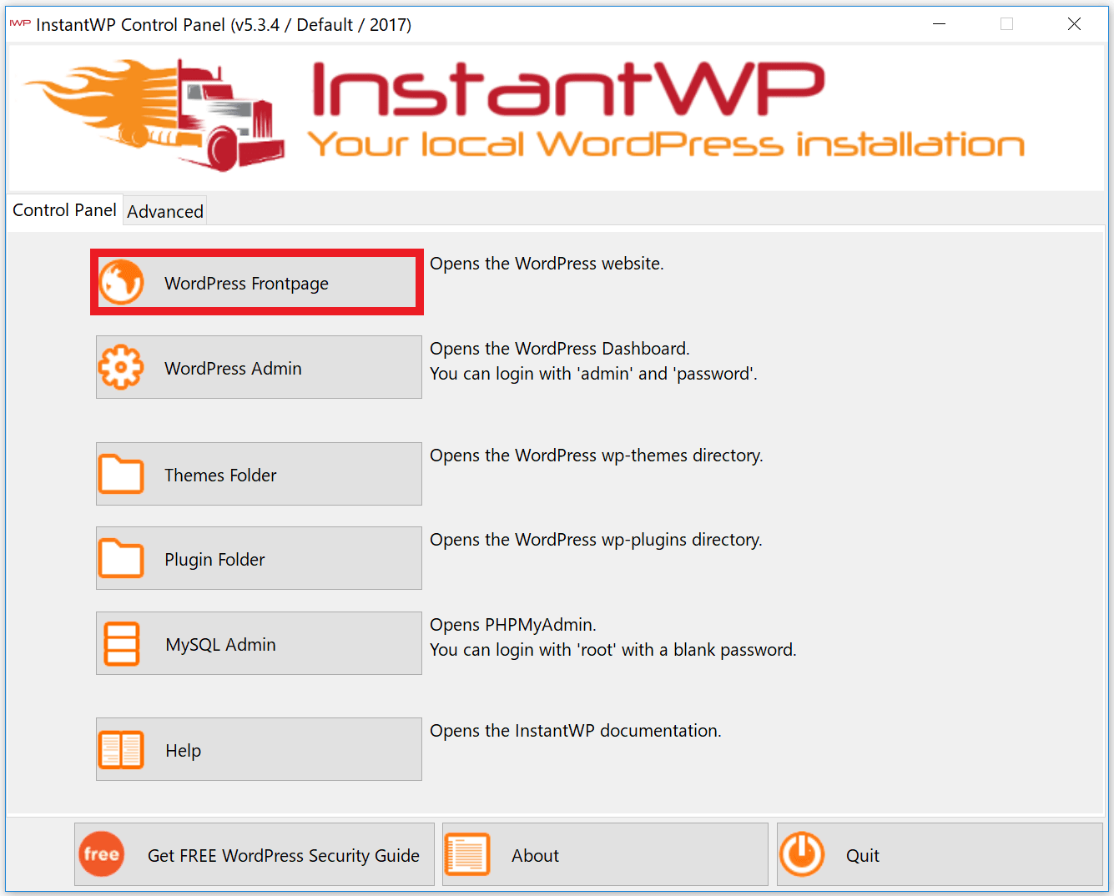Click the orange 'free' badge icon
The width and height of the screenshot is (1114, 896).
101,854
